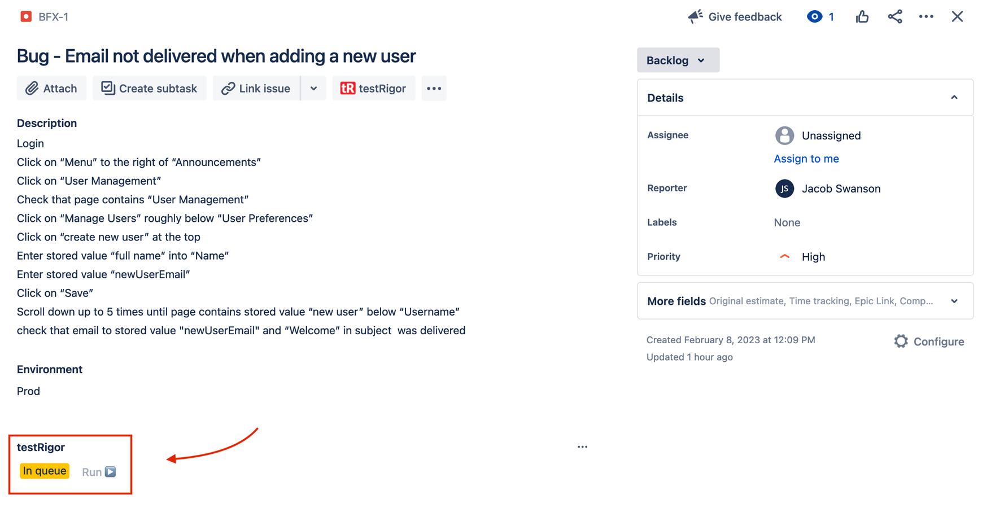Click the Labels value None
The width and height of the screenshot is (982, 508).
pyautogui.click(x=787, y=222)
